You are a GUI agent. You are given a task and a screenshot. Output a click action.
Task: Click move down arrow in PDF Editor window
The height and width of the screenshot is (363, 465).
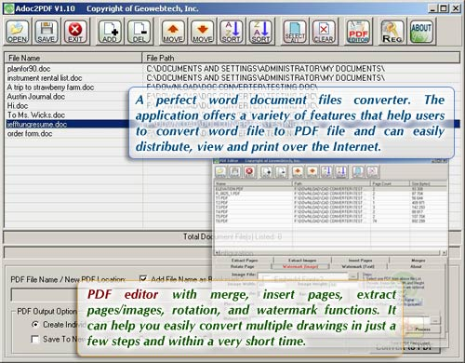[312, 171]
